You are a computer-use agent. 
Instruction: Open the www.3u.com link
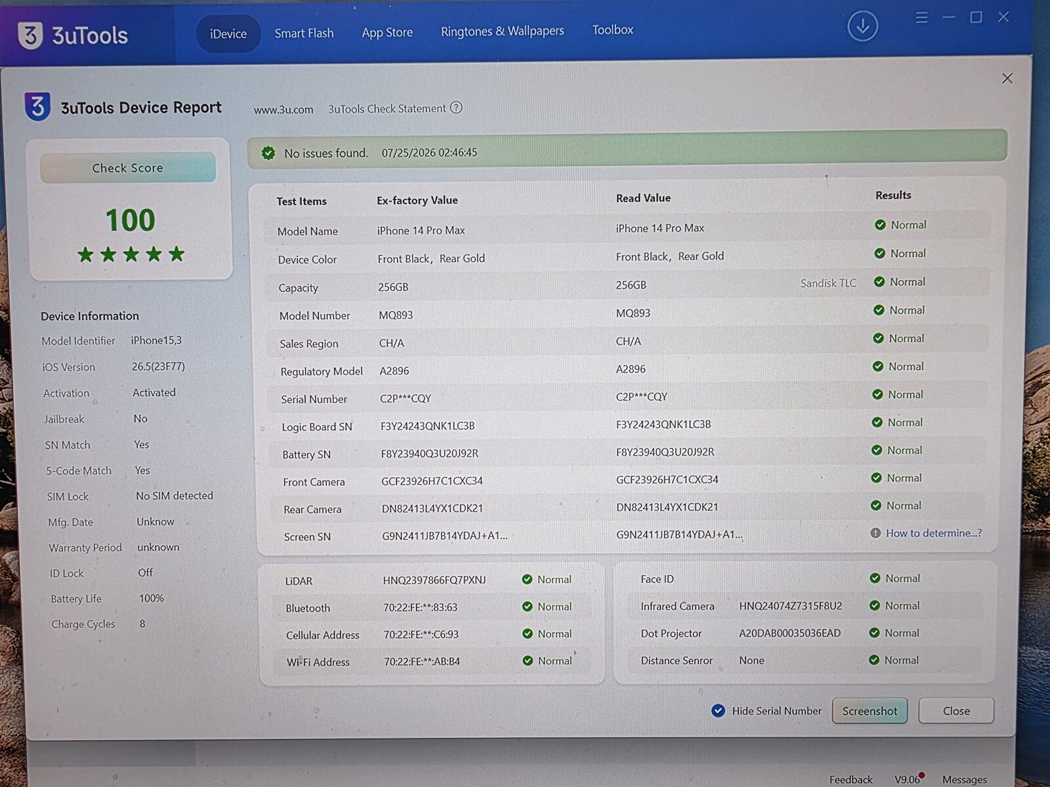point(283,110)
